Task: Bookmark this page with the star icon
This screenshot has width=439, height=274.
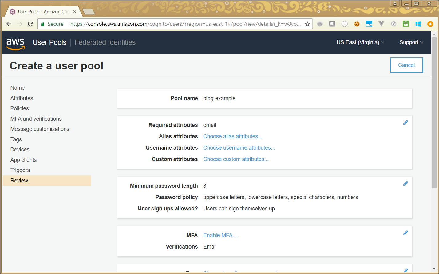Action: coord(307,24)
